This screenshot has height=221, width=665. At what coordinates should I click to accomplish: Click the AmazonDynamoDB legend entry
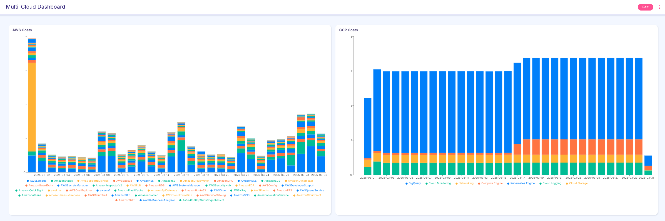click(x=300, y=181)
